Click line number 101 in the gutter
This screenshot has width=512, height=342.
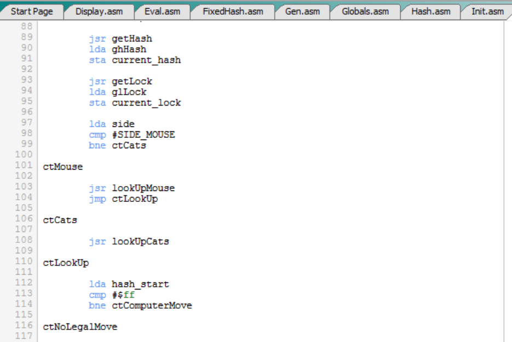point(25,166)
